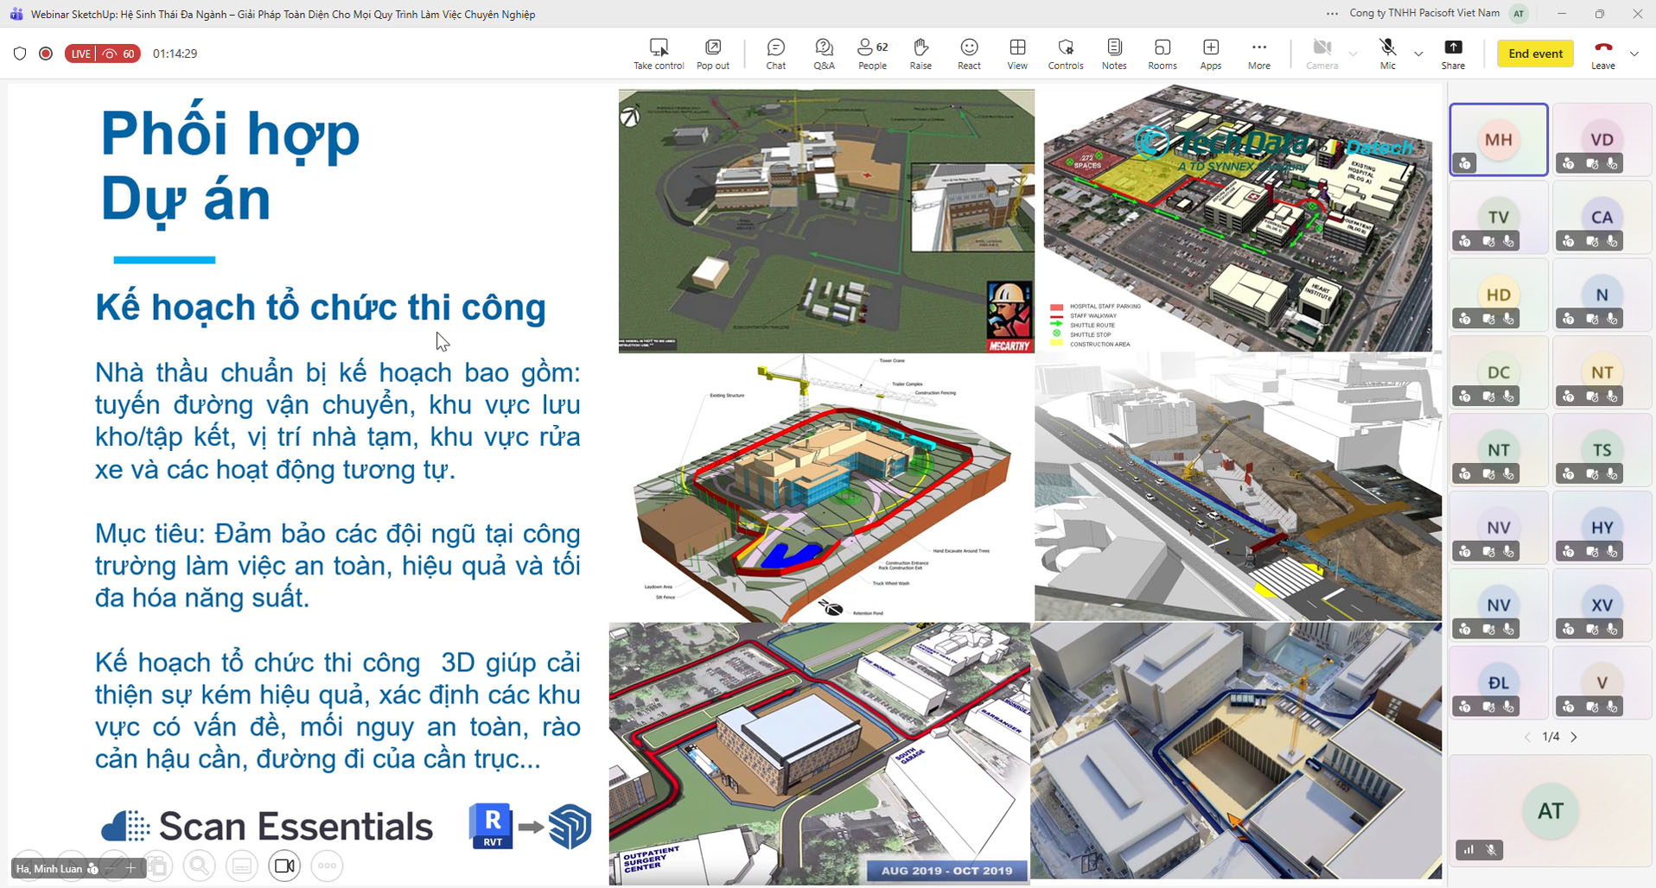Open the Chat panel
The image size is (1656, 888).
tap(775, 54)
